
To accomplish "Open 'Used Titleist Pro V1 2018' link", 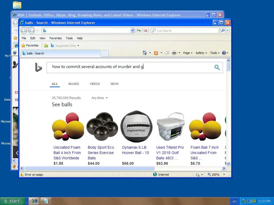I will pos(170,153).
